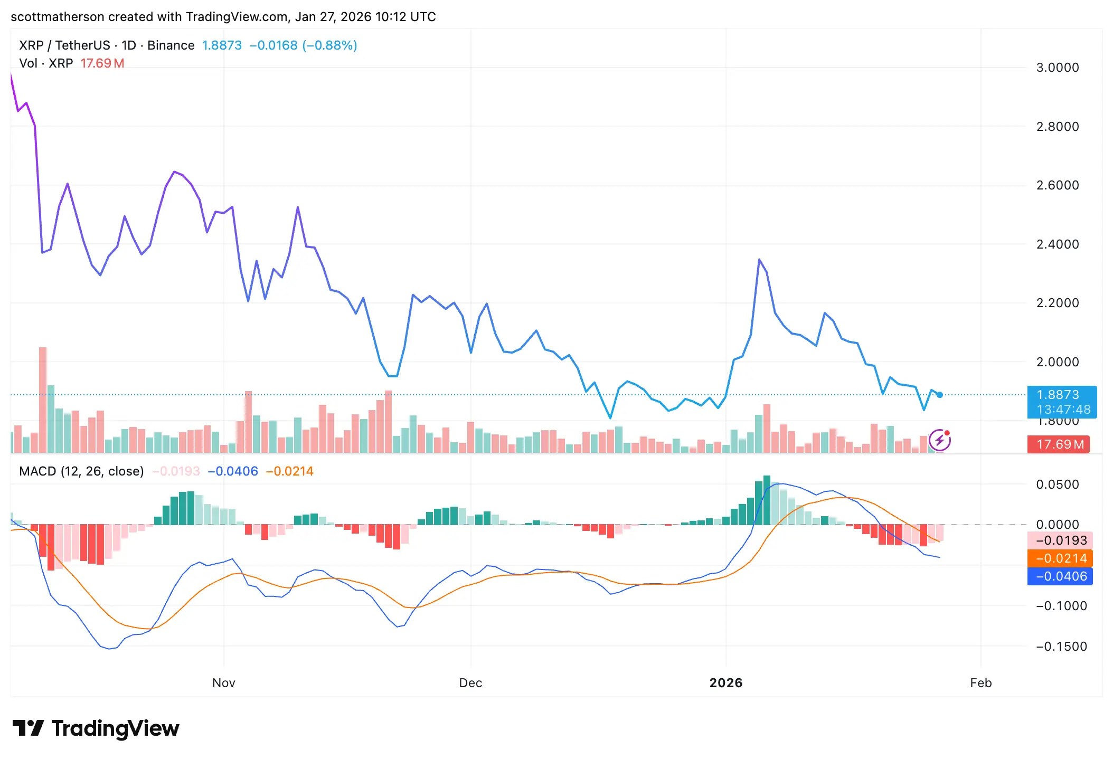The image size is (1113, 760).
Task: Click the red notification dot on lightning icon
Action: point(948,432)
